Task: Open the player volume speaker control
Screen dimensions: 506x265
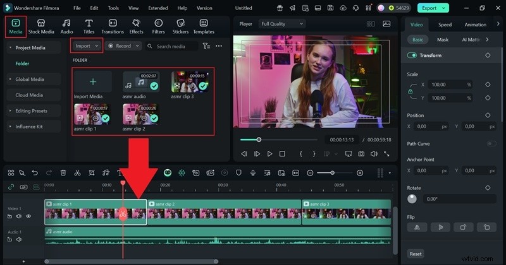Action: coord(374,154)
